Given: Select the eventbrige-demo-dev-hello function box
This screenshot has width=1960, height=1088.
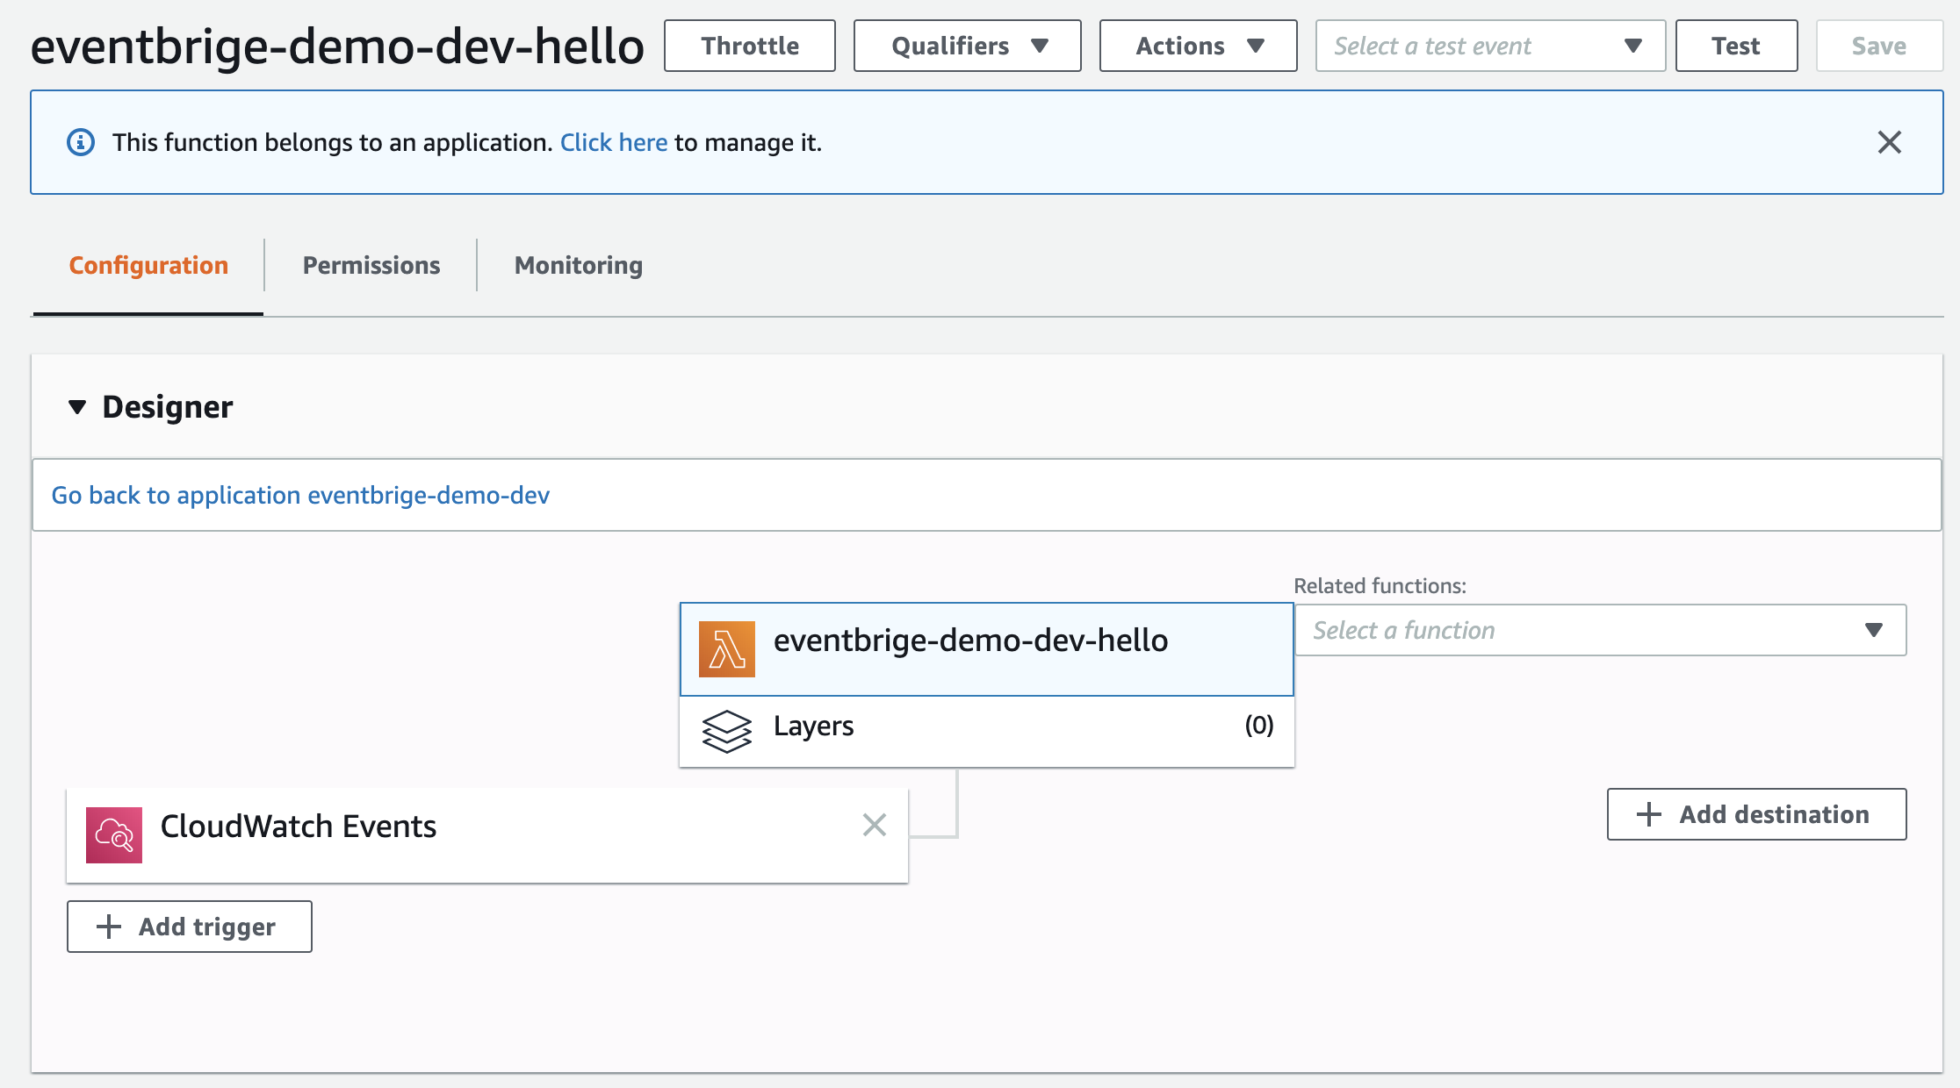Looking at the screenshot, I should 986,649.
